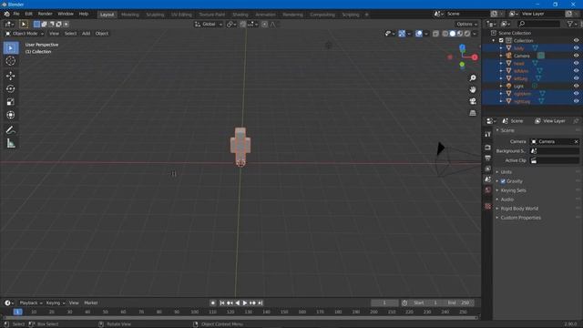Click the timeline frame 1 playhead
583x328 pixels.
tap(17, 312)
